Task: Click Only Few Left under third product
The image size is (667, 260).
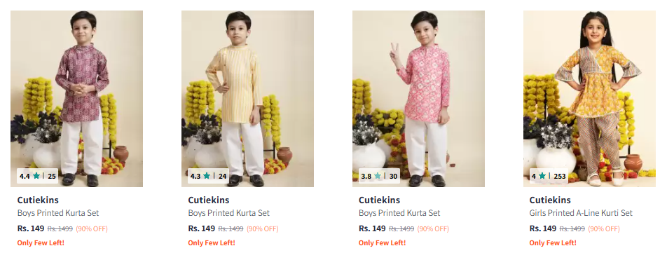Action: coord(382,243)
